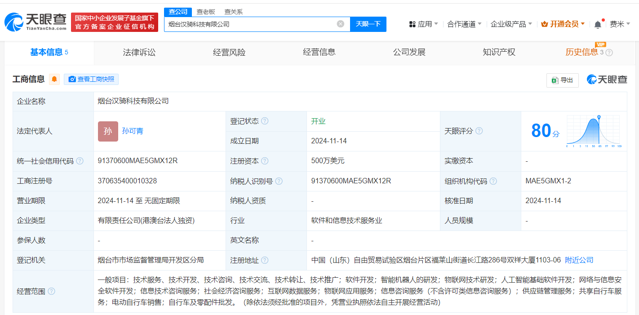This screenshot has width=639, height=315.
Task: Export data with the 导出 button
Action: point(562,80)
